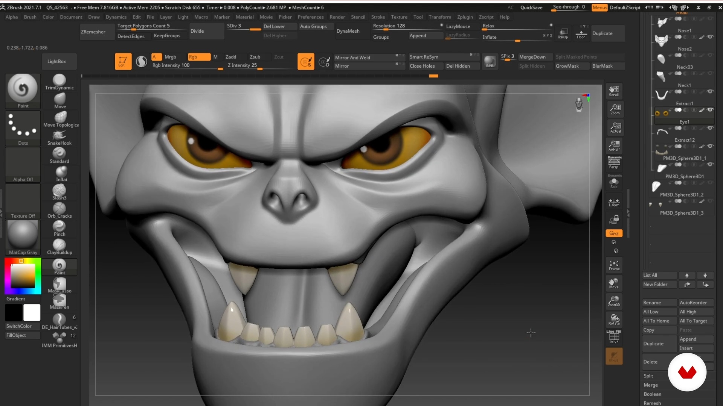Open the MatCap Gray material selector
The height and width of the screenshot is (406, 723).
point(23,238)
